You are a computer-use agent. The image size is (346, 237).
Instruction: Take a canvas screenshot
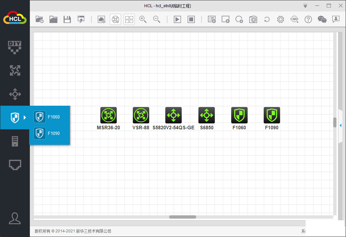click(253, 19)
